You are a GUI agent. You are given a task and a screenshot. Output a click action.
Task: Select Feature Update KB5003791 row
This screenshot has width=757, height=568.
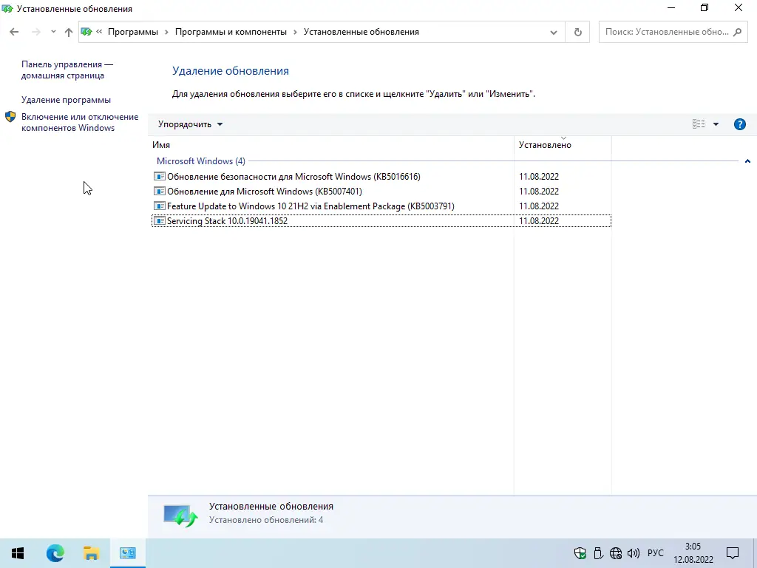[x=381, y=206]
